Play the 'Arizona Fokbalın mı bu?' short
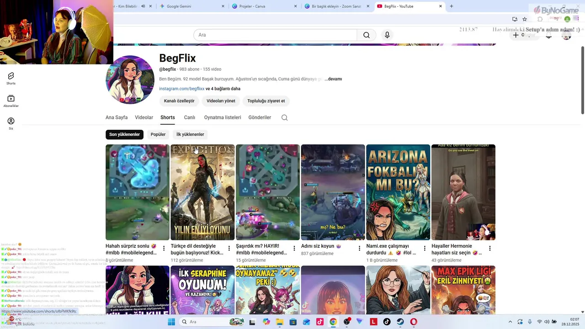 coord(398,192)
